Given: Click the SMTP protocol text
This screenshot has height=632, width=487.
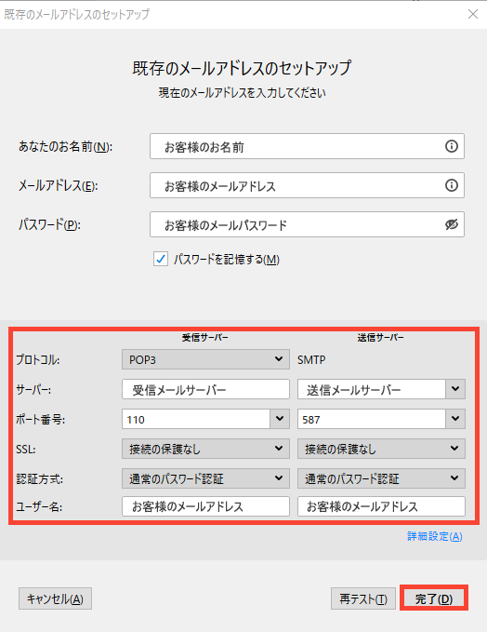Looking at the screenshot, I should (x=311, y=359).
